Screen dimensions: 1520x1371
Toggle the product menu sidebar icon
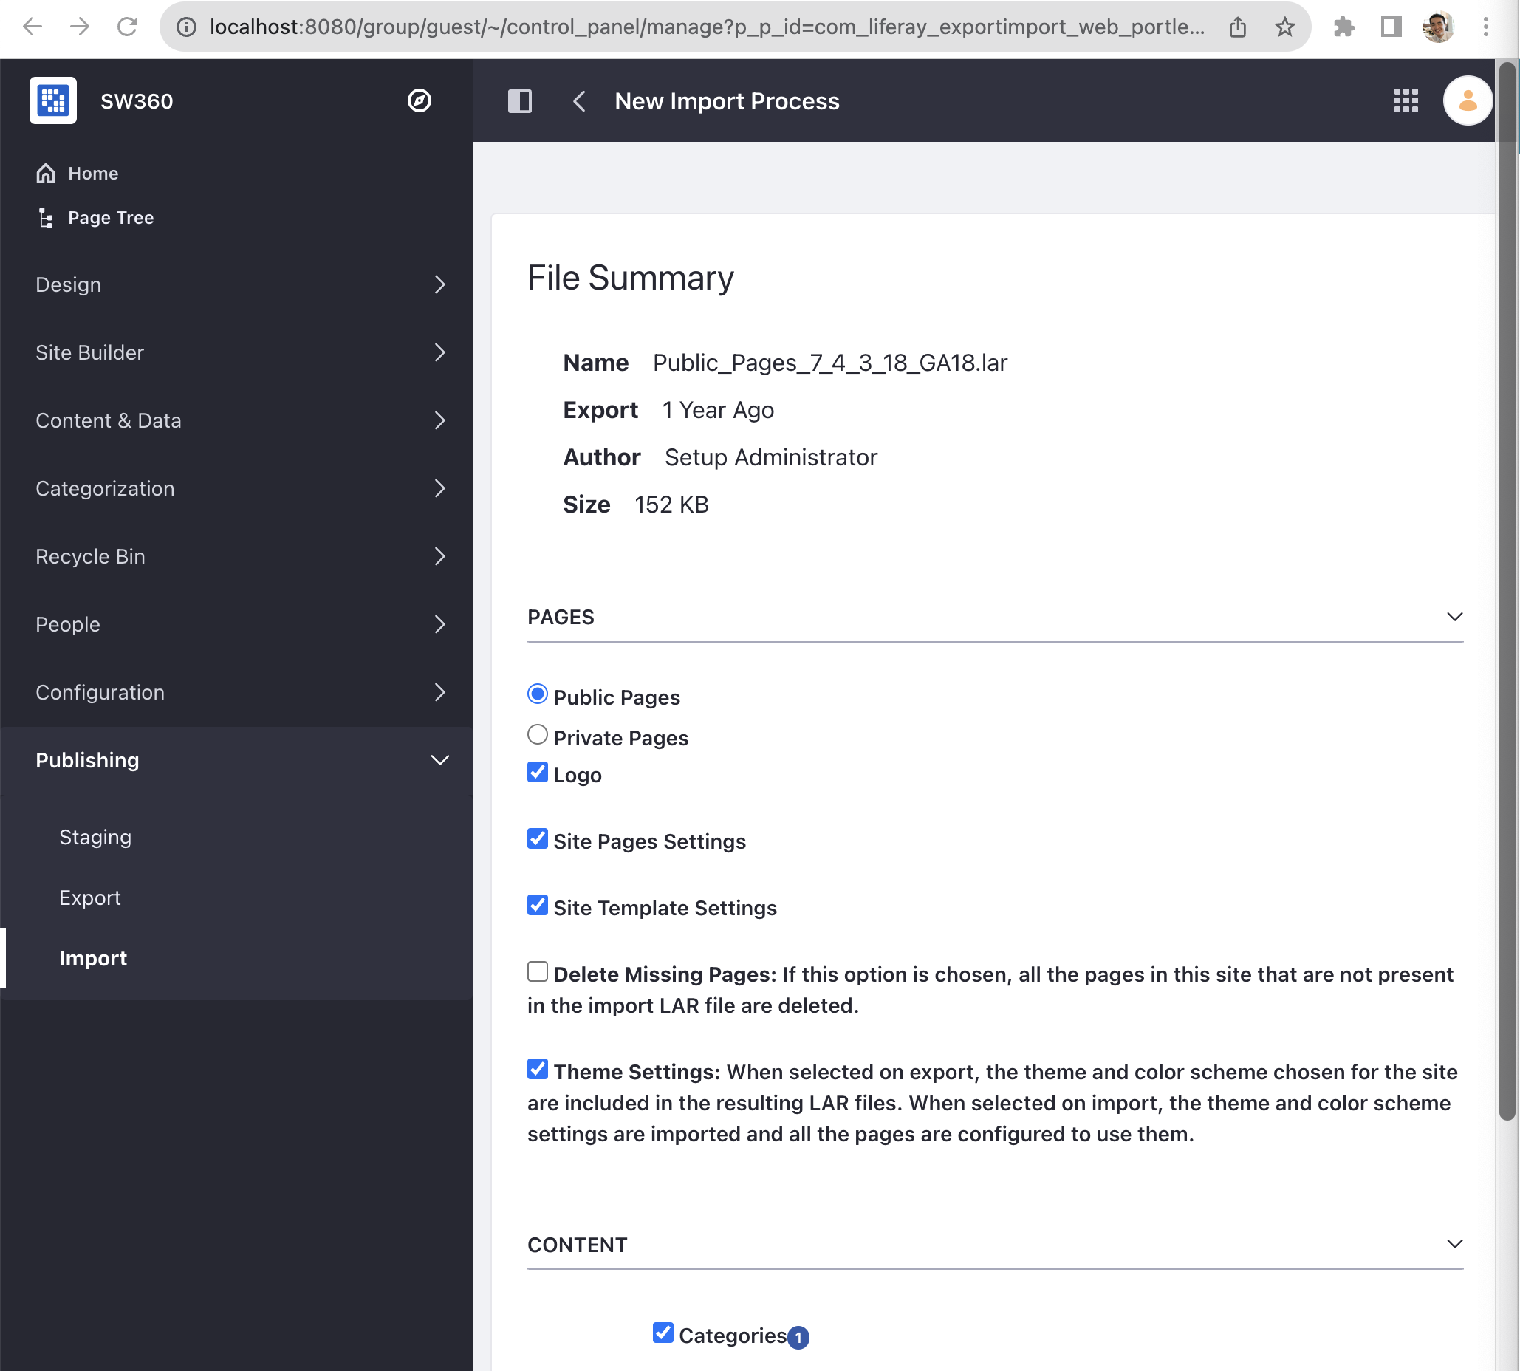pyautogui.click(x=520, y=101)
